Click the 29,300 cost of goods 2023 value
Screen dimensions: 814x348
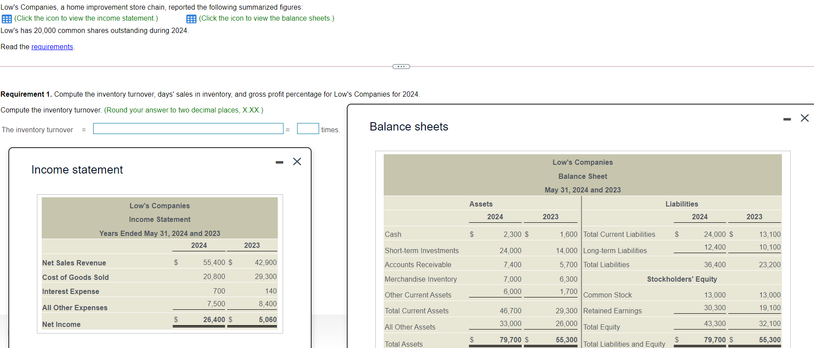pyautogui.click(x=266, y=276)
